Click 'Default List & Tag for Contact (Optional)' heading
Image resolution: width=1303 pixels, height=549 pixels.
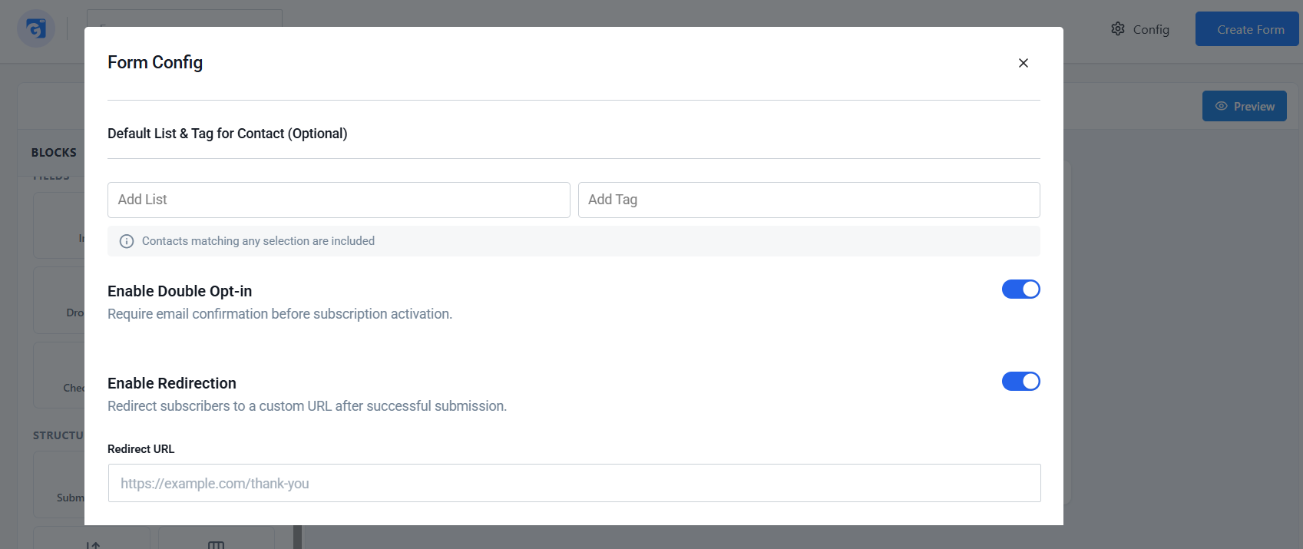[227, 134]
